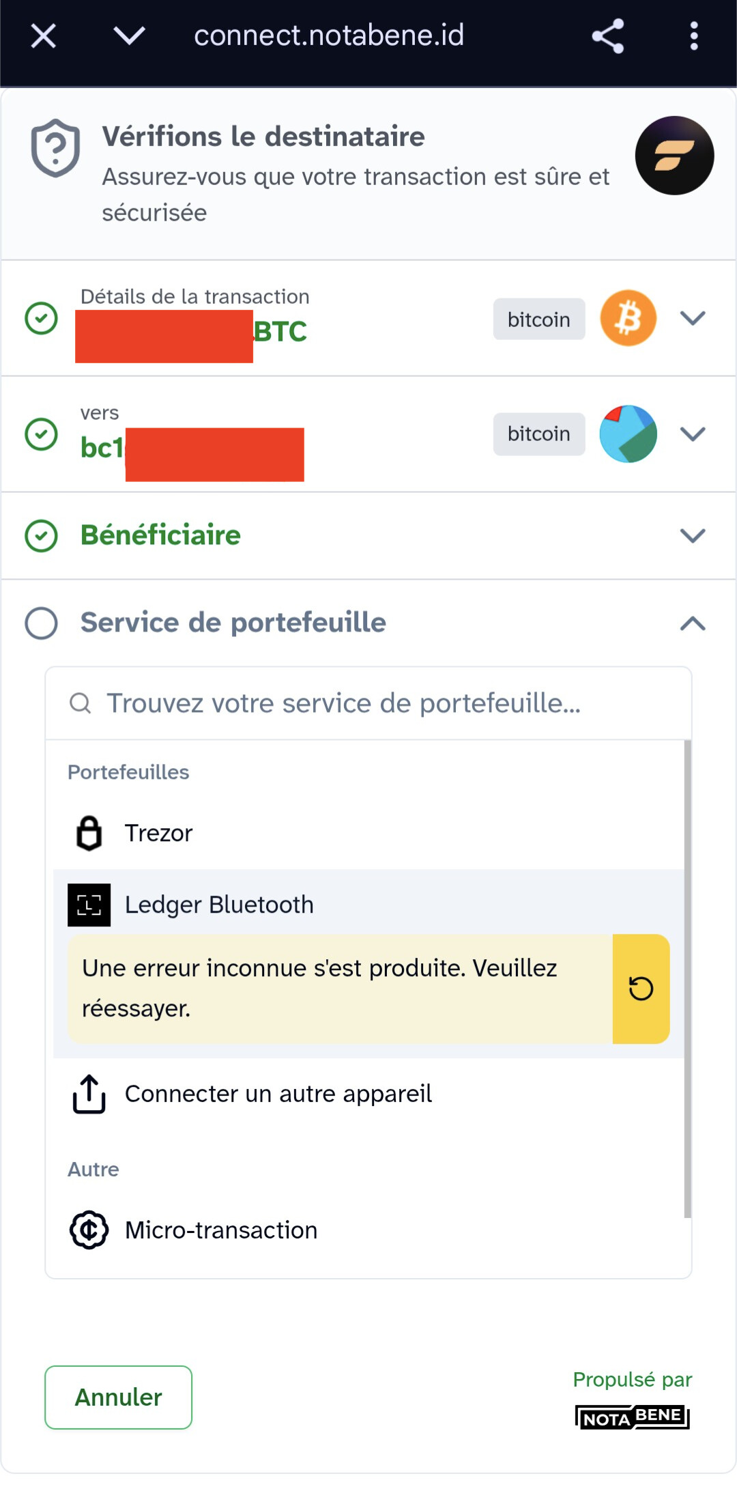Click the Ledger Bluetooth logo icon
This screenshot has width=737, height=1489.
(x=89, y=905)
